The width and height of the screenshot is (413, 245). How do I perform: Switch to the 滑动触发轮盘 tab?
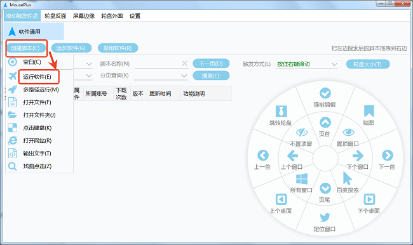tap(22, 16)
